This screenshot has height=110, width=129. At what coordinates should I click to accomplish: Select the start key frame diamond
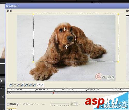10,93
